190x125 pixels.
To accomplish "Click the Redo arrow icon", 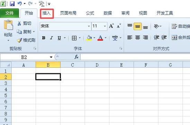I will click(30, 3).
